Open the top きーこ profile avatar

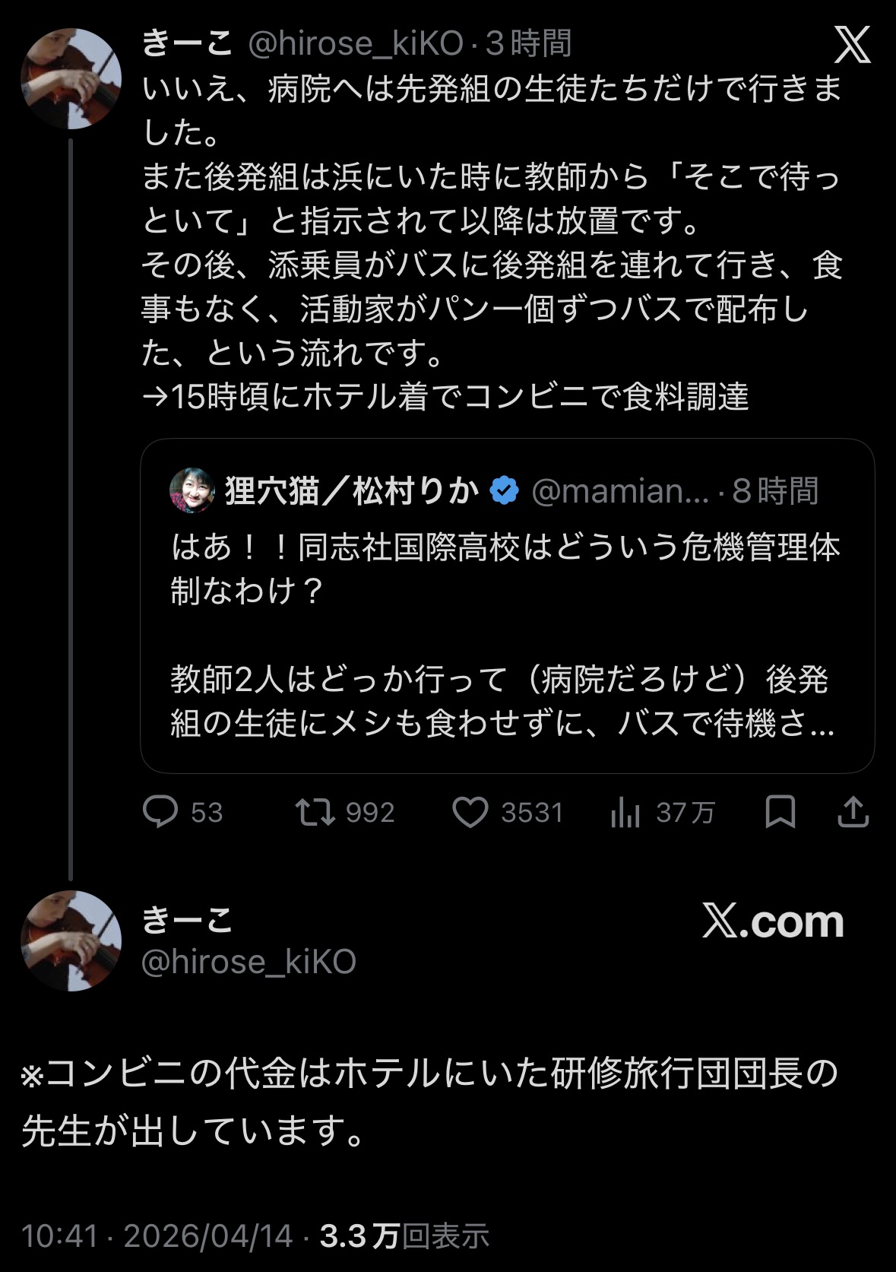71,78
